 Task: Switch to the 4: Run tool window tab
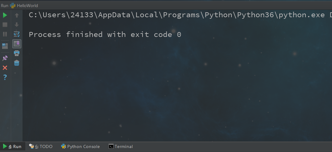pyautogui.click(x=12, y=146)
